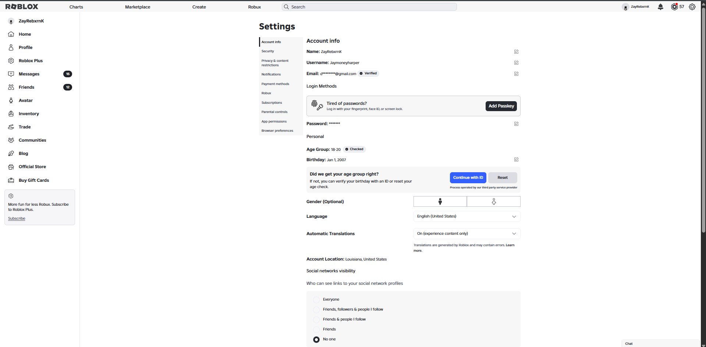
Task: Click the Friends icon in sidebar
Action: pyautogui.click(x=11, y=87)
